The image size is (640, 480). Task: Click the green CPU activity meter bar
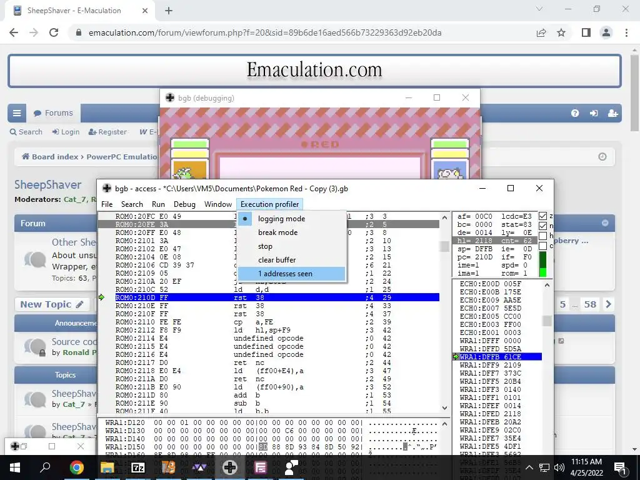[x=542, y=264]
